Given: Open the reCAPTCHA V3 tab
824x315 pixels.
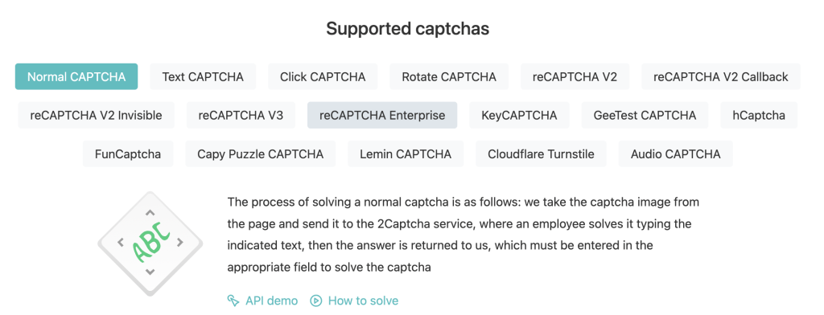Looking at the screenshot, I should point(241,116).
